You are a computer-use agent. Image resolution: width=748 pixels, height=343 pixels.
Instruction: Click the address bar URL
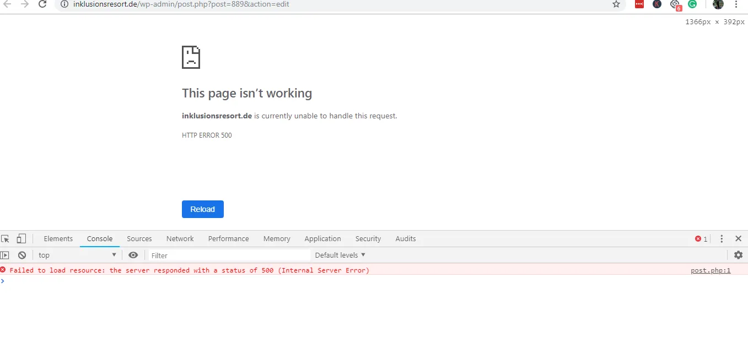(181, 4)
